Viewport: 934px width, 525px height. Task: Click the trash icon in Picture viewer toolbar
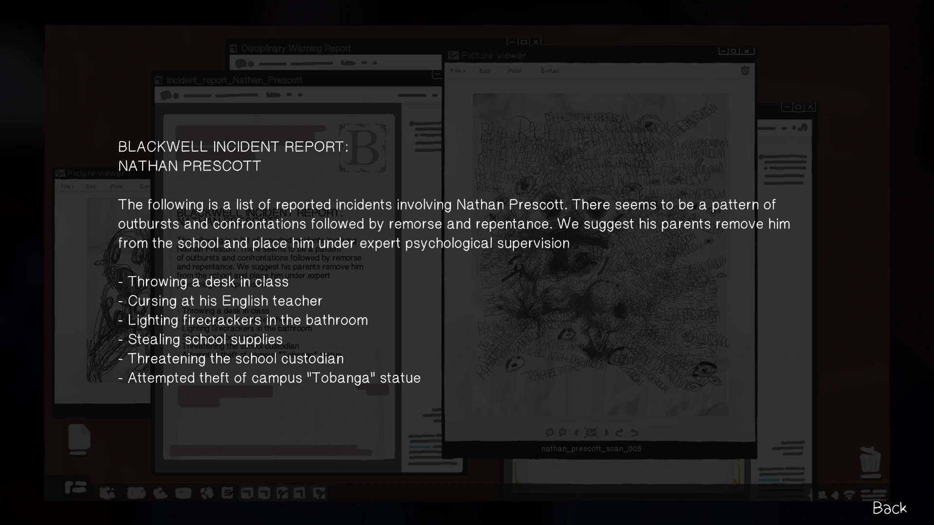745,70
